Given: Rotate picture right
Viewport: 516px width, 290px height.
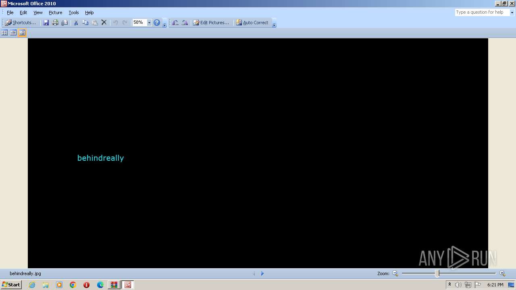Looking at the screenshot, I should 185,23.
